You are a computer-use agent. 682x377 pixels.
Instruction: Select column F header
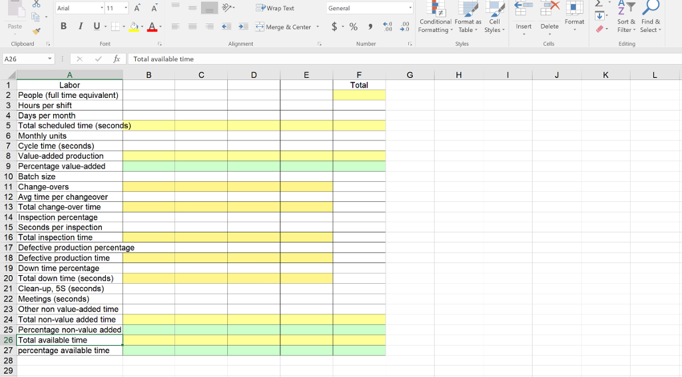click(359, 75)
